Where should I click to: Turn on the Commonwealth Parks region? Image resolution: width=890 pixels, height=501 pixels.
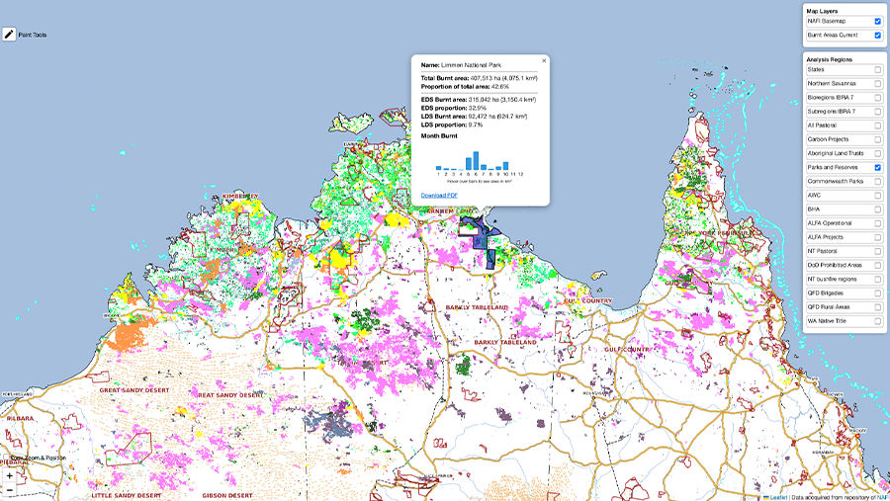[878, 182]
